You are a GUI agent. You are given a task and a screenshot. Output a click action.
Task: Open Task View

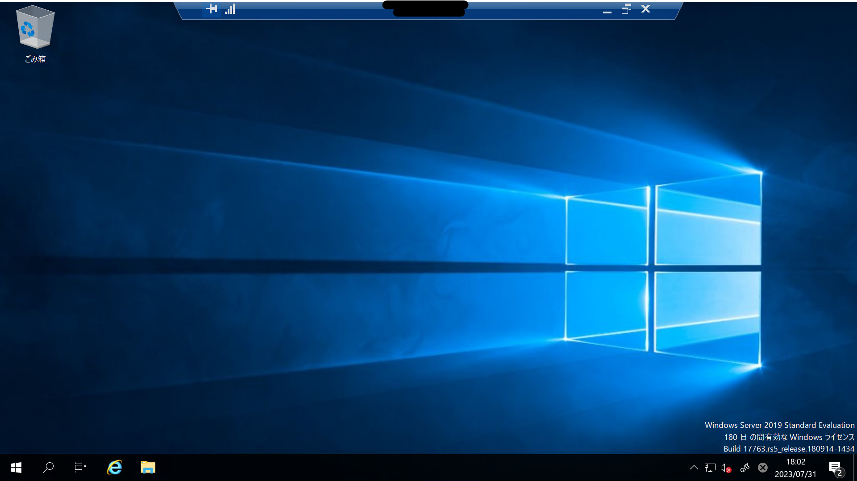tap(80, 468)
